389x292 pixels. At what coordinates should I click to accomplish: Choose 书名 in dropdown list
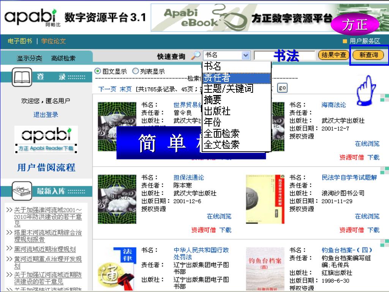pyautogui.click(x=237, y=67)
